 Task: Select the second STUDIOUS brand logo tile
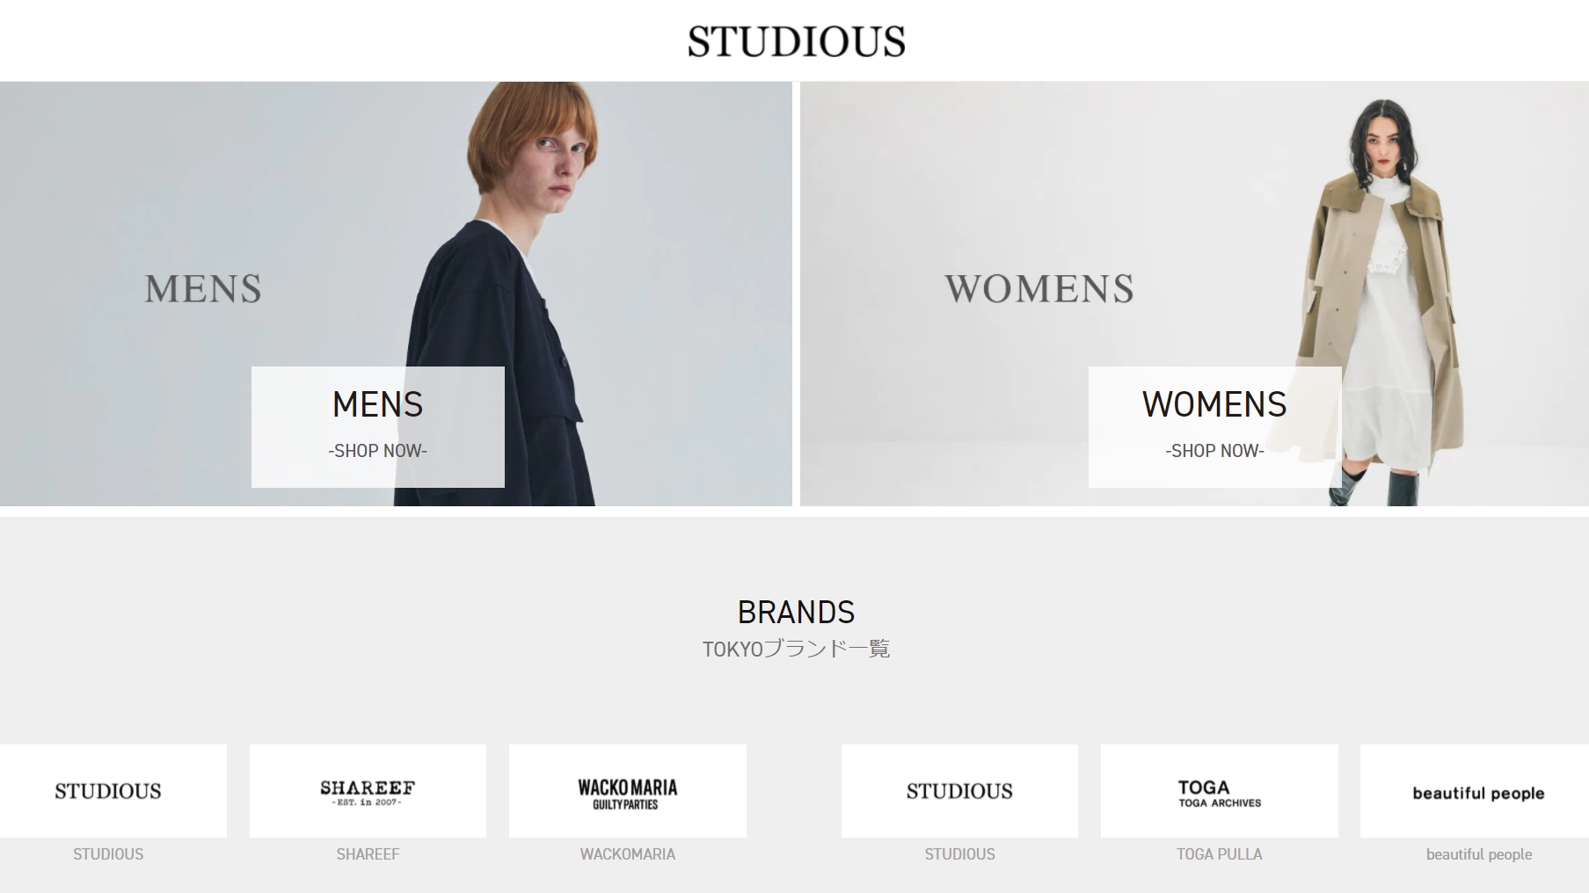[959, 791]
